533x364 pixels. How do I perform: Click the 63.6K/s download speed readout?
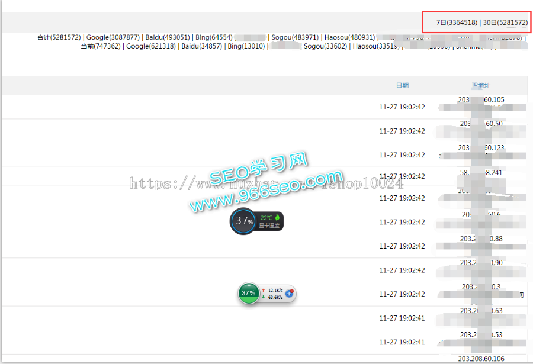[x=275, y=297]
